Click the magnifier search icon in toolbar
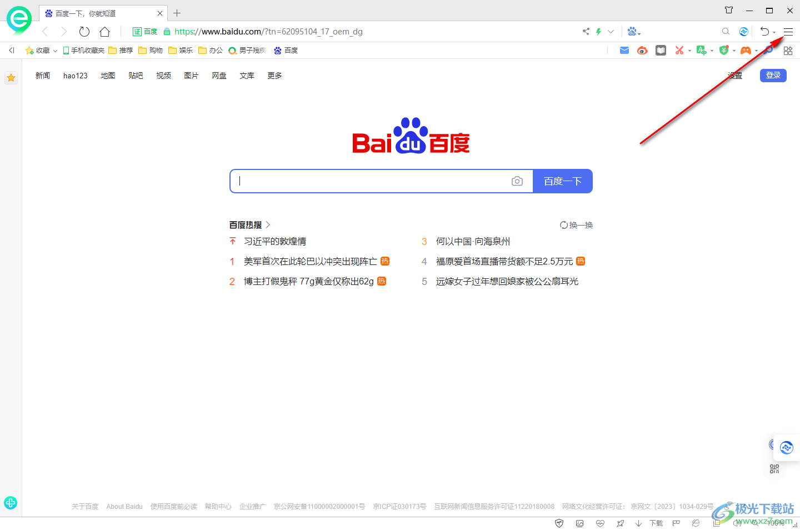This screenshot has width=800, height=530. click(726, 32)
